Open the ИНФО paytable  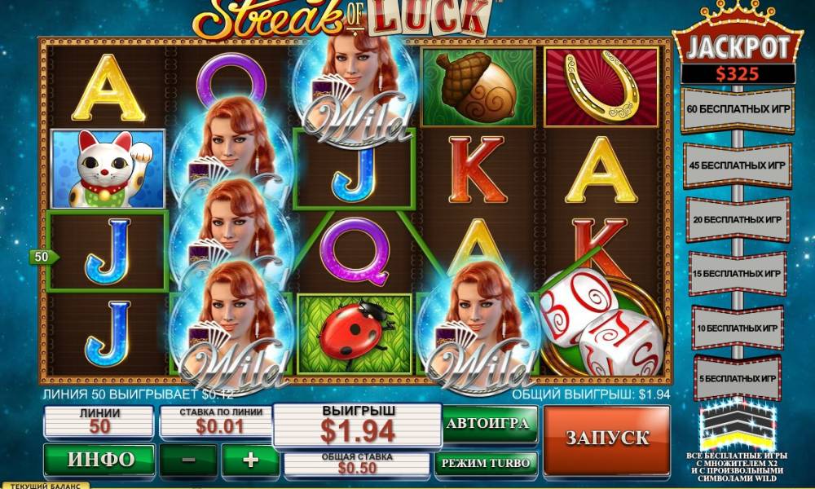[x=99, y=460]
